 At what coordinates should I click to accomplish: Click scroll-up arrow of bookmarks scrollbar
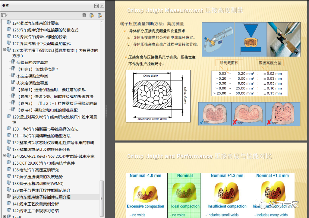coord(102,22)
